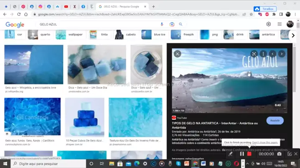This screenshot has height=168, width=300.
Task: Open the TeraBox extension button
Action: point(265,9)
